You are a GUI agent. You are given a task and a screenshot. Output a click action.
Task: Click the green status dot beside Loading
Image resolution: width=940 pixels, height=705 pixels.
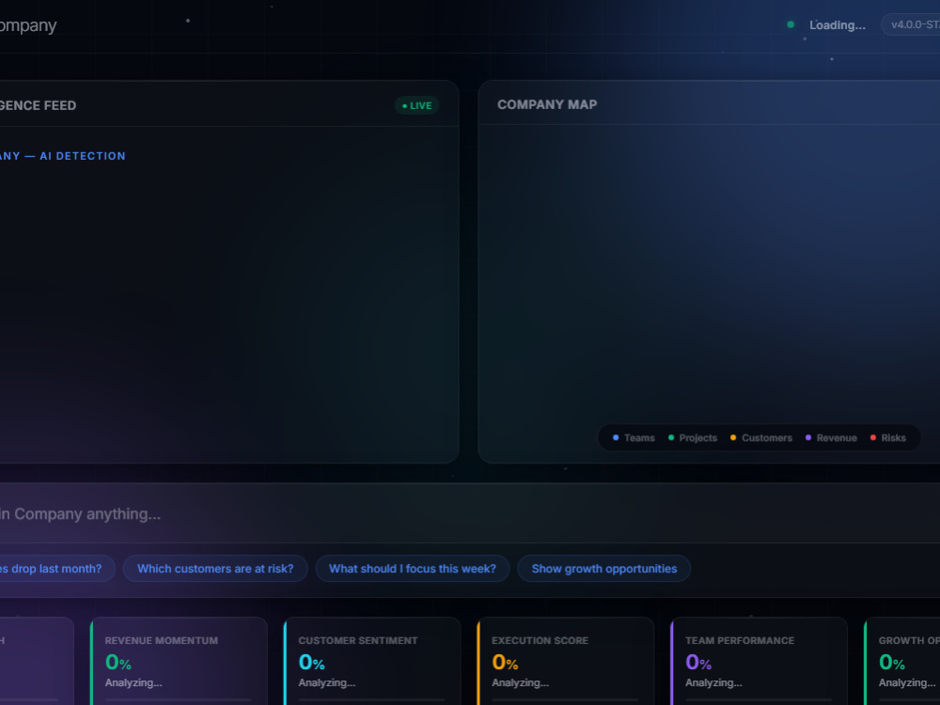(791, 24)
